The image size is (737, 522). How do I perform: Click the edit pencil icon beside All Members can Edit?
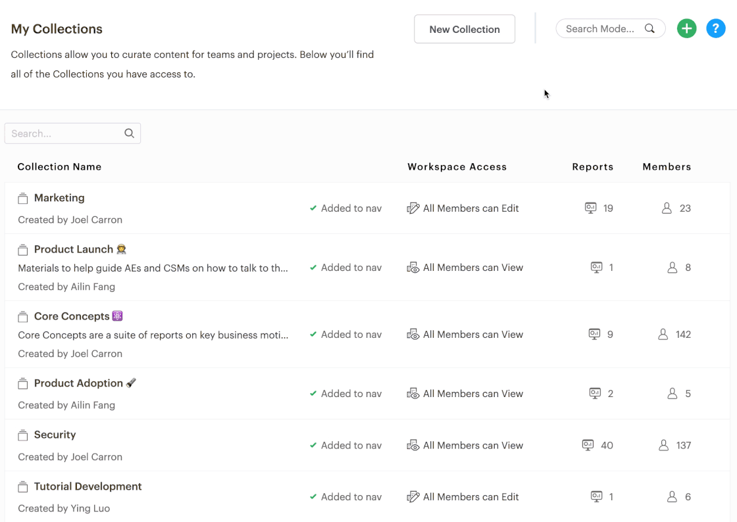(x=413, y=208)
